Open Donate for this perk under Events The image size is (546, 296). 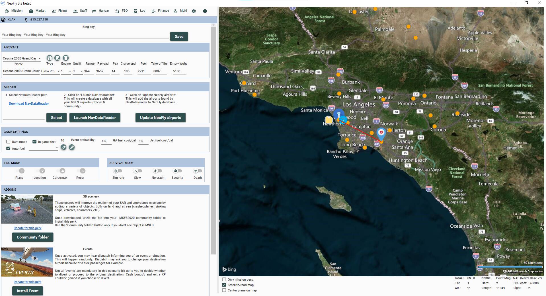pos(27,282)
